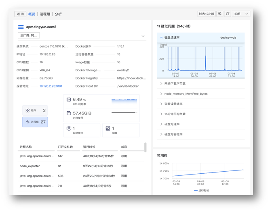
Task: Open the probe address link 10.128.2.25:9101
Action: pyautogui.click(x=51, y=86)
